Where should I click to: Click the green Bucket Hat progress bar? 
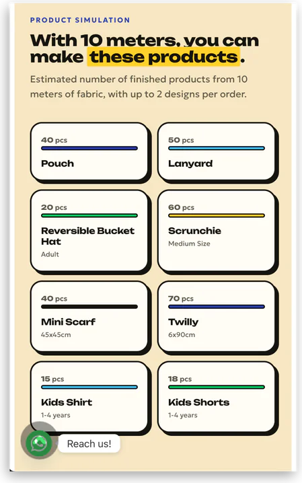pyautogui.click(x=89, y=216)
